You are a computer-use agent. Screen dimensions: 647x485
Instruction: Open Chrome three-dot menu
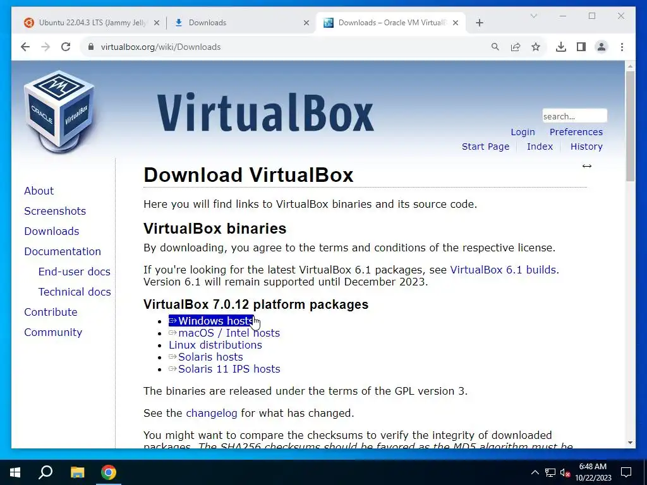(622, 47)
